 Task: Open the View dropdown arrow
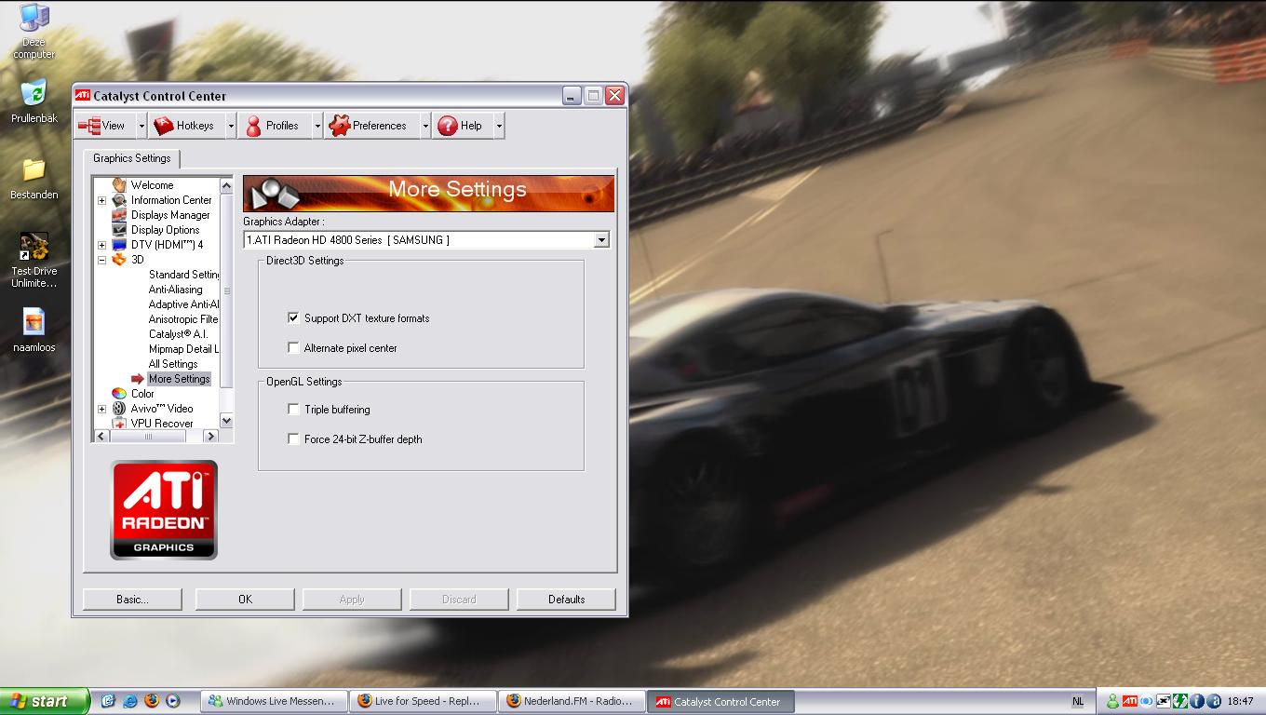click(141, 126)
